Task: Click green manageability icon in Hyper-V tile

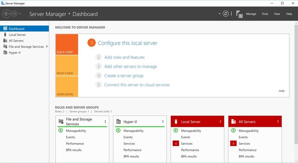Action: pyautogui.click(x=118, y=131)
